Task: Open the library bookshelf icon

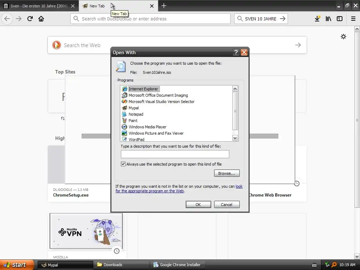Action: (x=328, y=19)
